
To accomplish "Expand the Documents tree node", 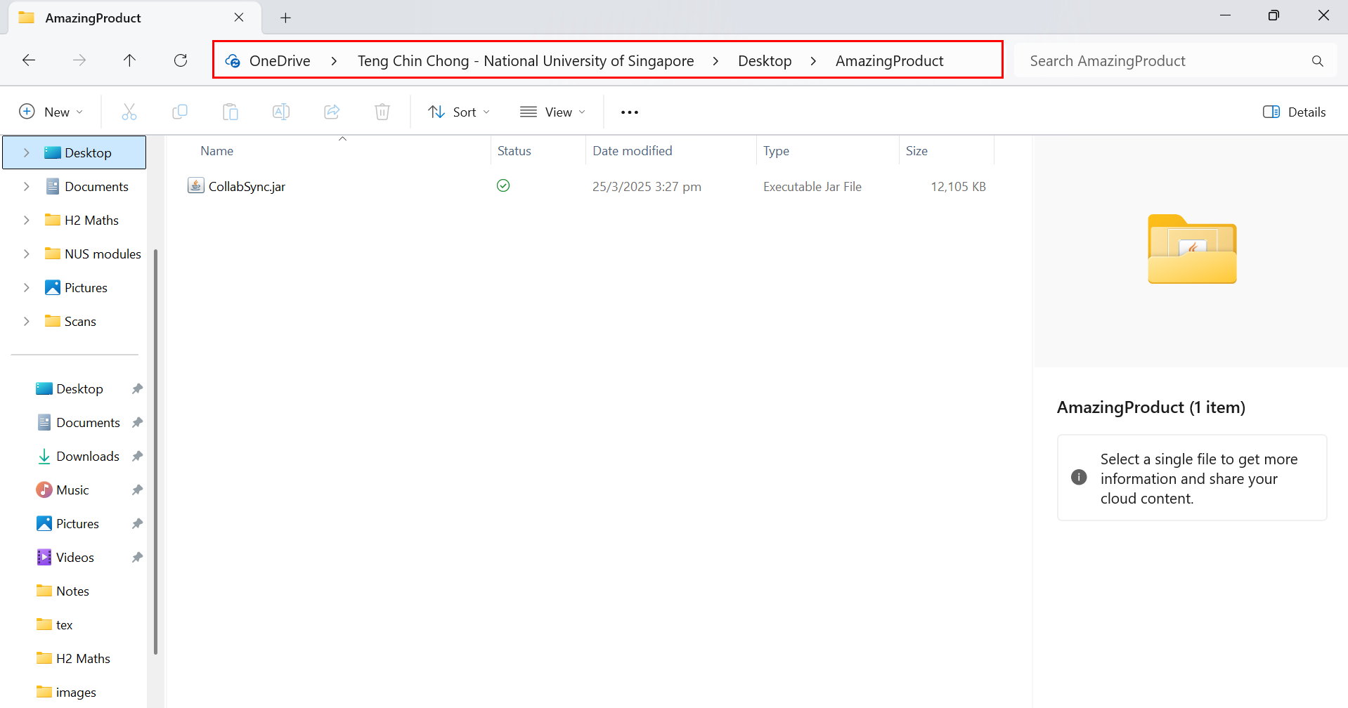I will pos(27,187).
